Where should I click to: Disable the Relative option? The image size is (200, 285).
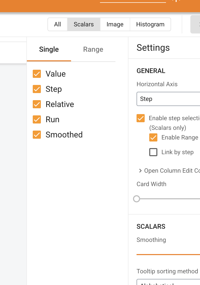coord(37,104)
